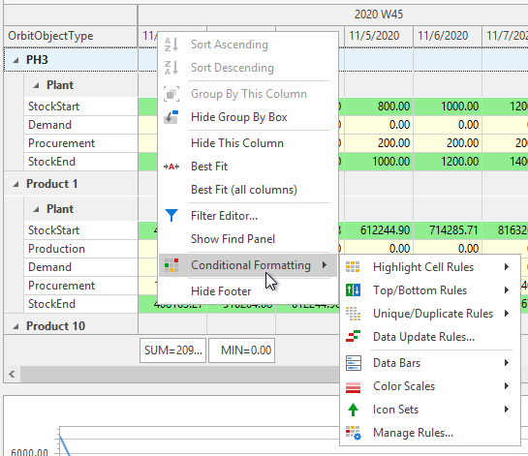Choose Hide This Column

248,143
